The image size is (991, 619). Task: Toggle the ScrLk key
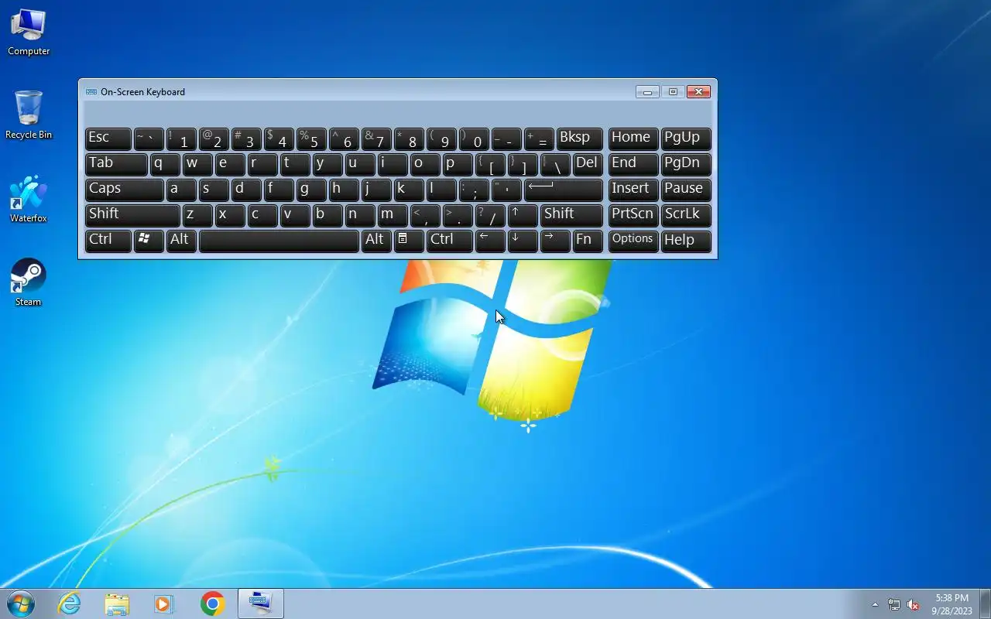686,215
